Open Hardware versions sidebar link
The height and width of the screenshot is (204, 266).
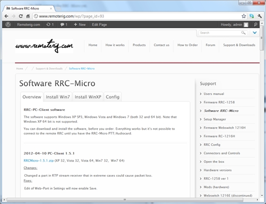pyautogui.click(x=217, y=170)
